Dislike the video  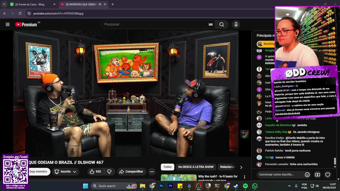(x=109, y=172)
